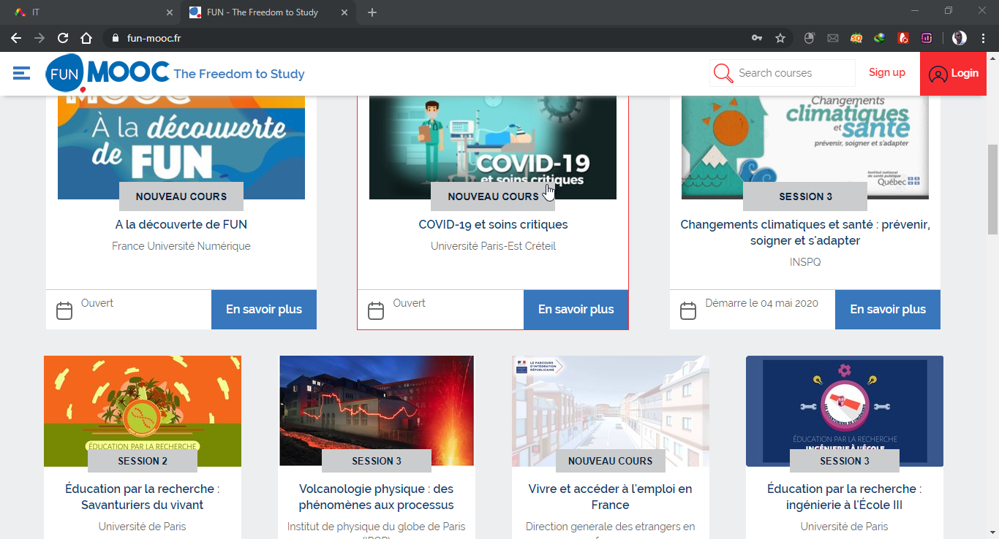Click En savoir plus for A la découverte de FUN

264,310
